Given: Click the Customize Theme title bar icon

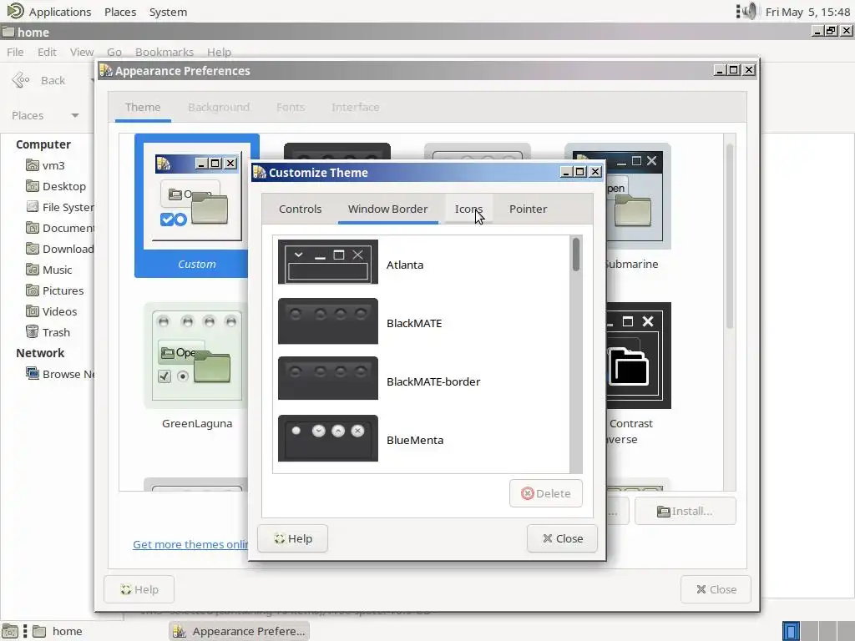Looking at the screenshot, I should (260, 172).
